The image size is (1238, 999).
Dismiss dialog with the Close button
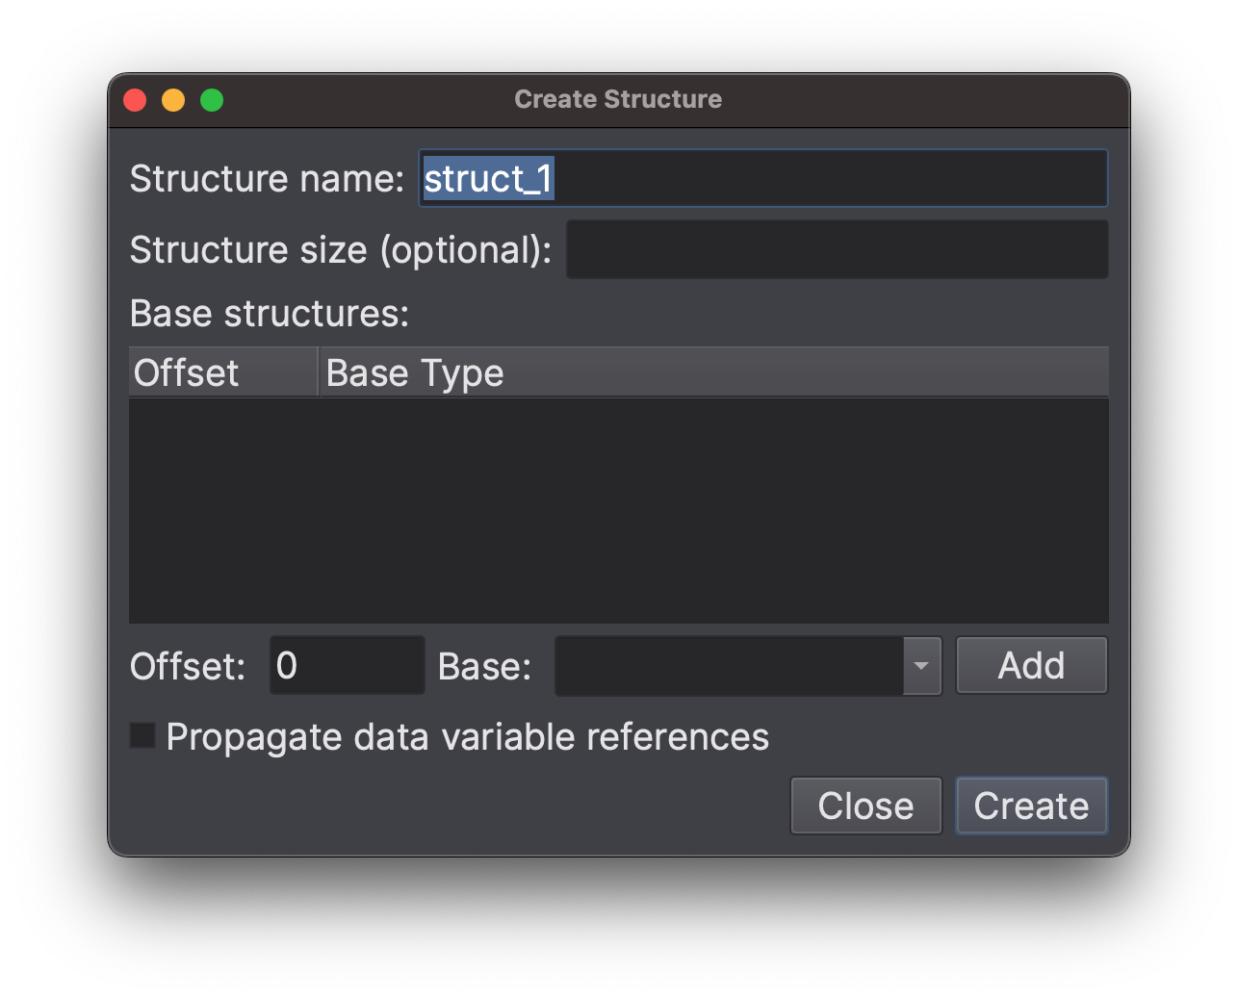pyautogui.click(x=866, y=806)
